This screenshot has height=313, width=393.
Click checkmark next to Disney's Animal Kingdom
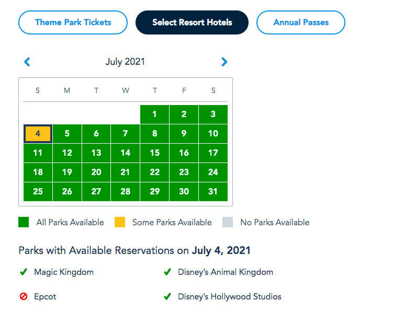point(167,272)
